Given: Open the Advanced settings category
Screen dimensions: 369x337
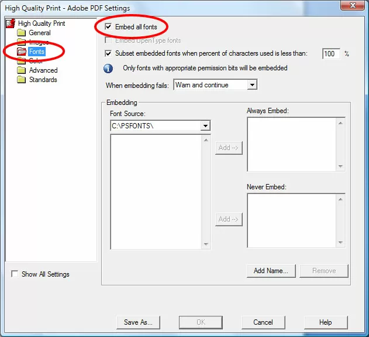Looking at the screenshot, I should [43, 70].
